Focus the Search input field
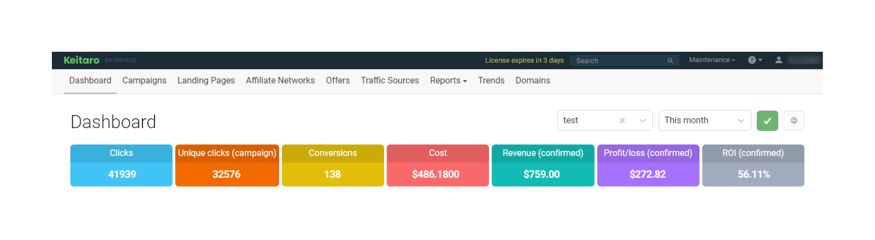 pos(618,61)
